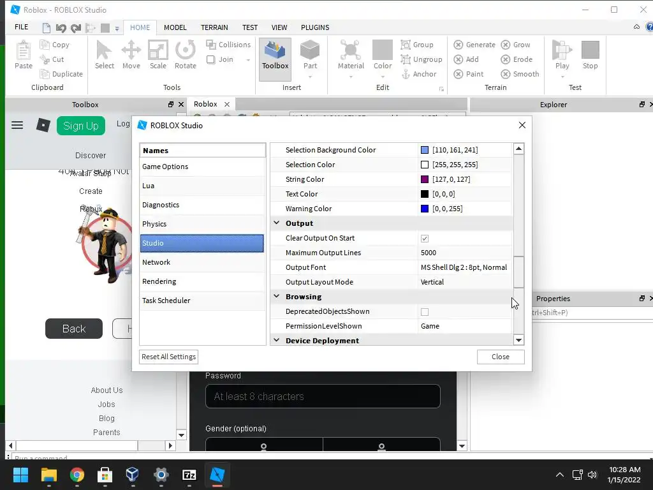Select Game Options in Names list
Screen dimensions: 653x490
pyautogui.click(x=202, y=167)
